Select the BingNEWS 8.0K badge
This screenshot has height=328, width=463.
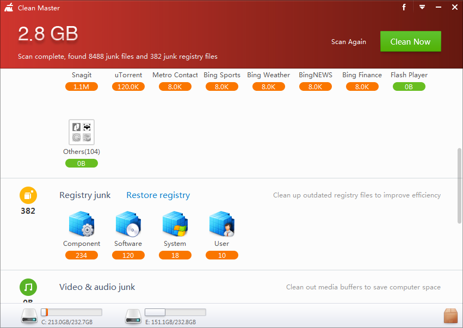point(316,86)
